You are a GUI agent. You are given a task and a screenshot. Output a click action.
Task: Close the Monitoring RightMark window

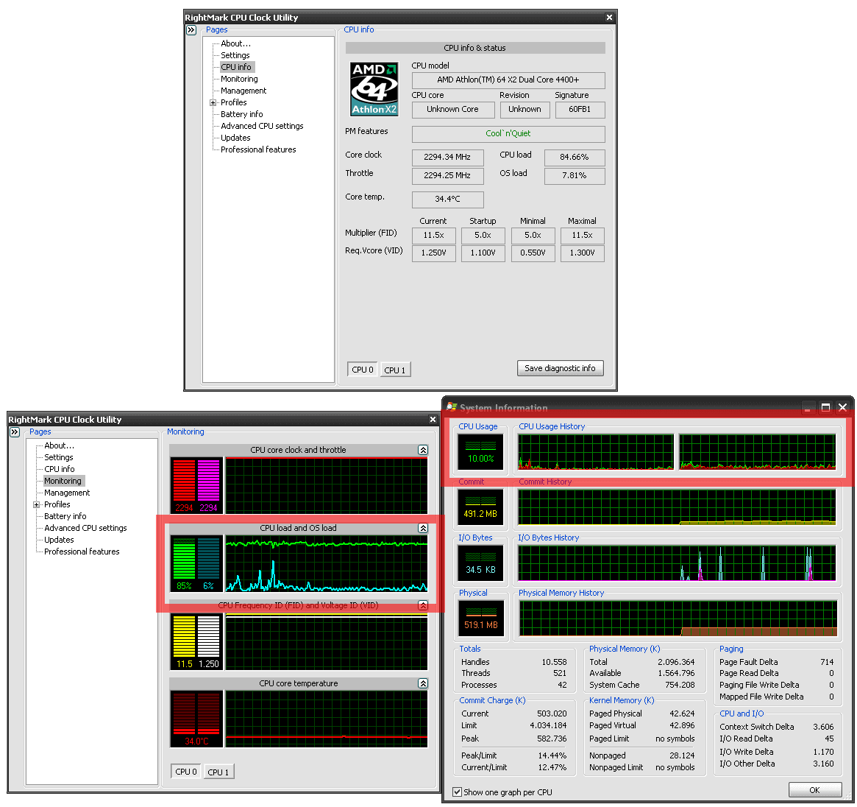point(433,420)
